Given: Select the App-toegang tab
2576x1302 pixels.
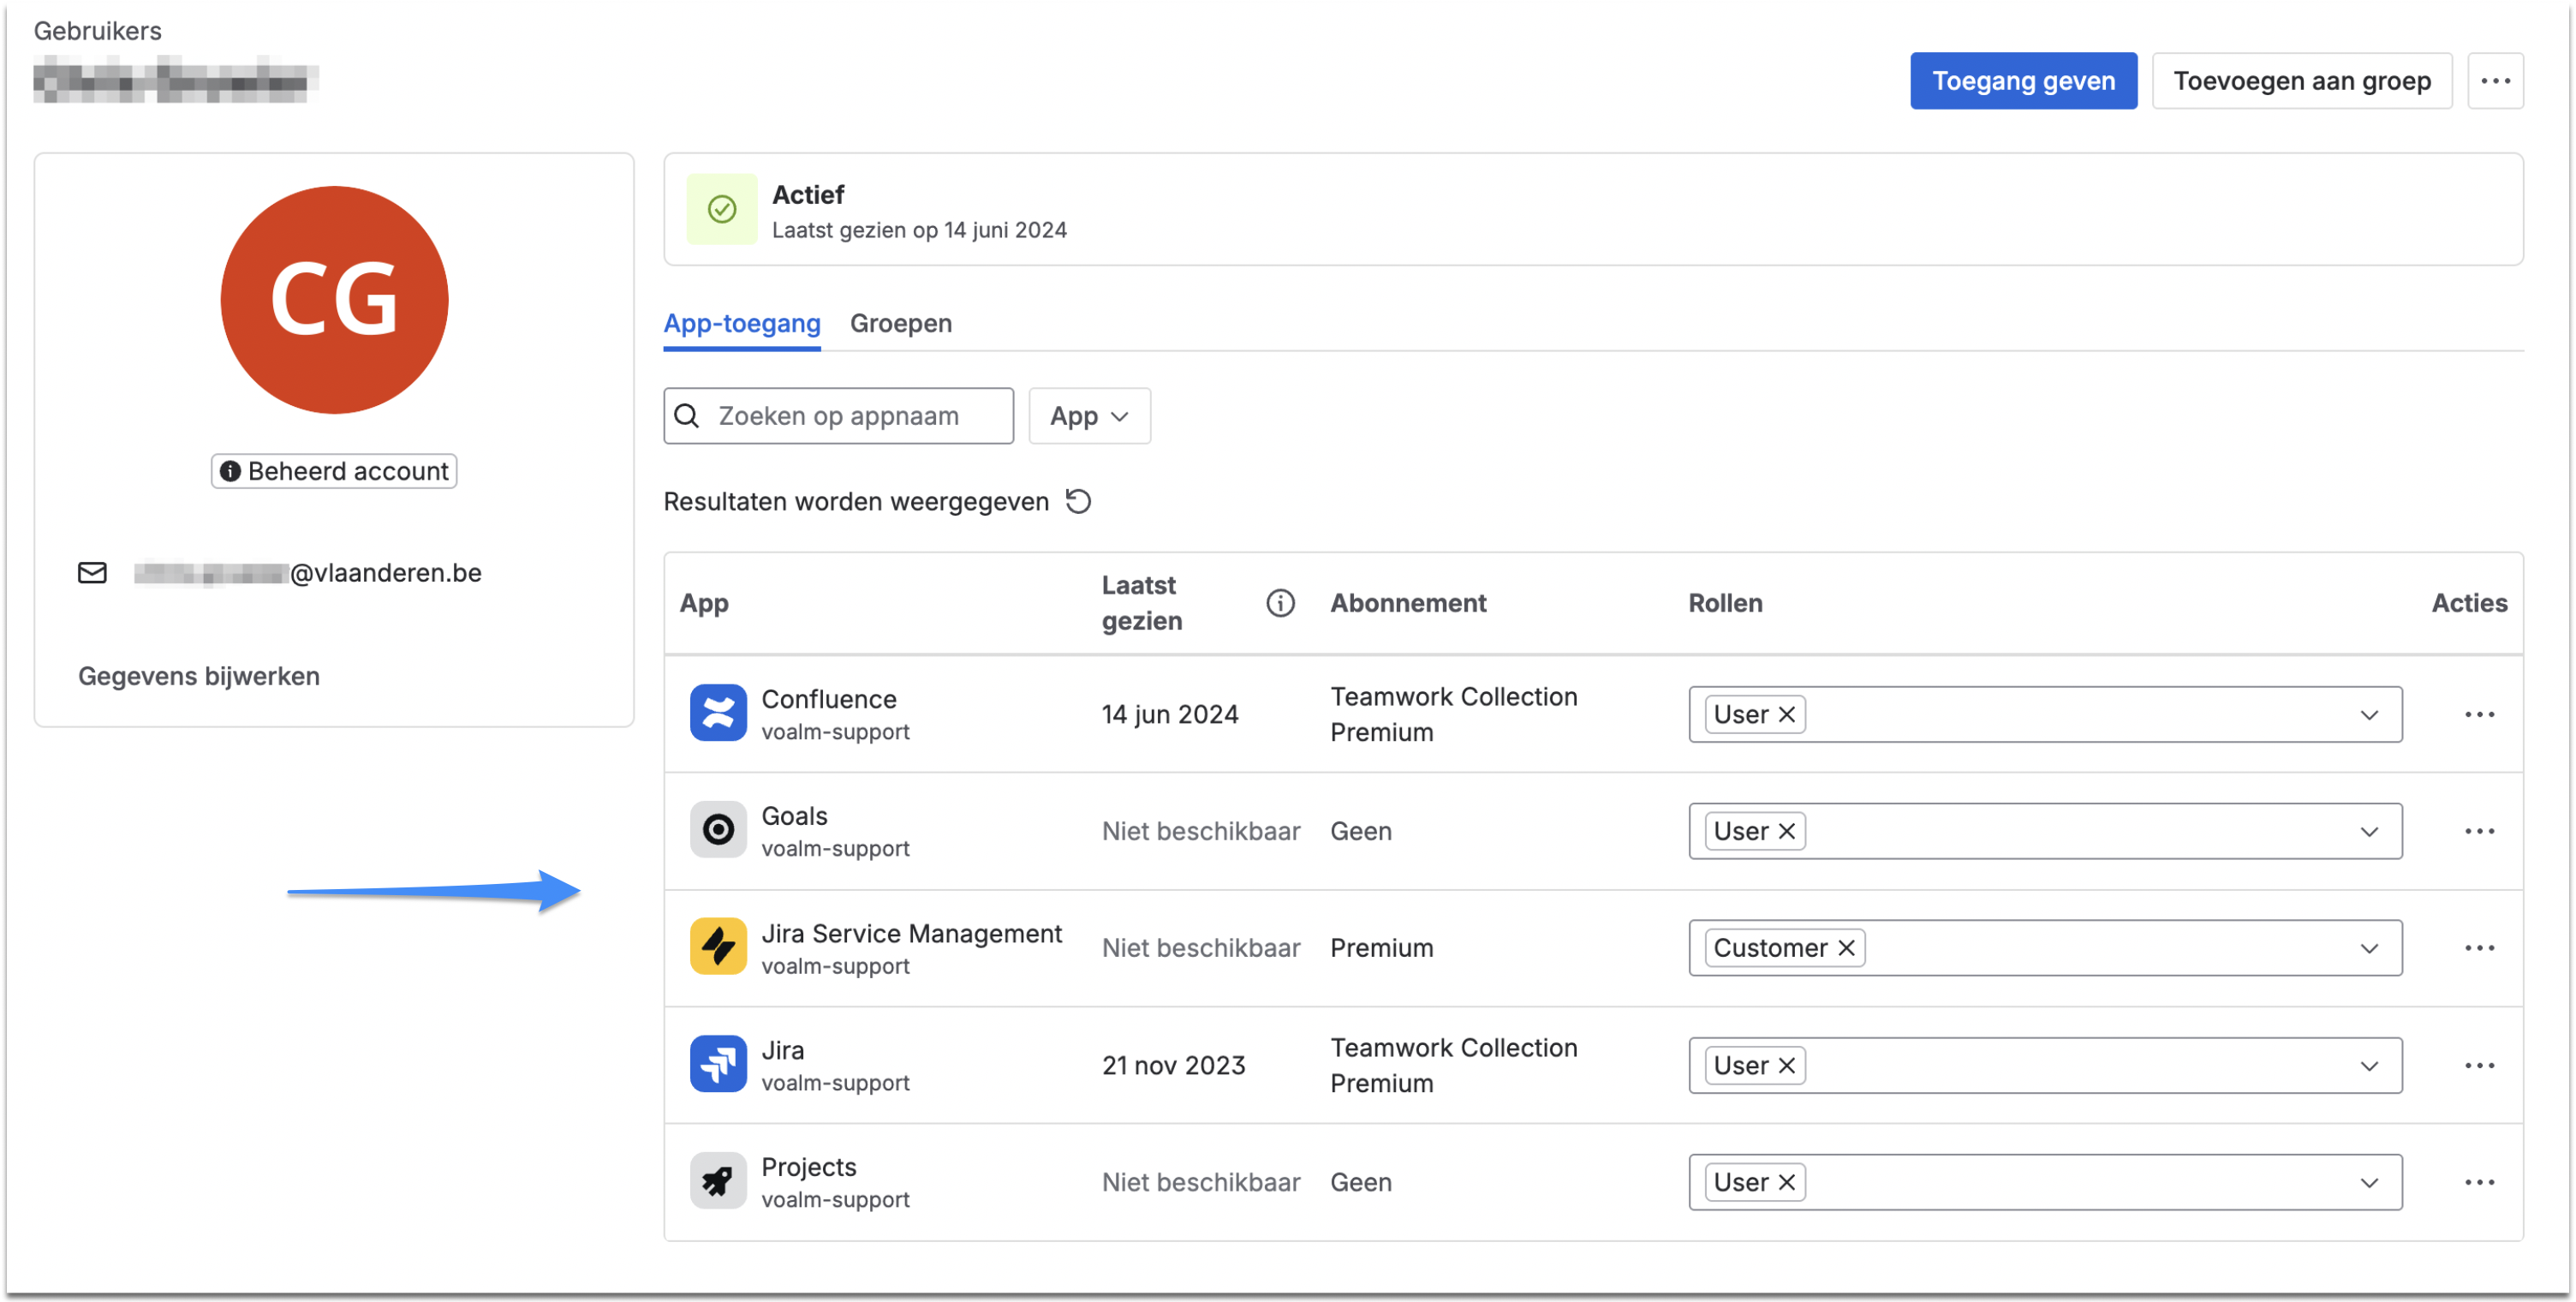Looking at the screenshot, I should [x=741, y=323].
